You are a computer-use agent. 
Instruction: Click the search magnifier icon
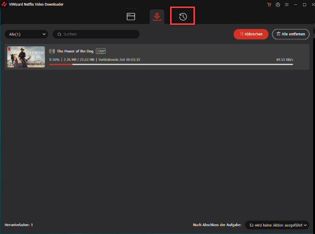click(x=59, y=35)
